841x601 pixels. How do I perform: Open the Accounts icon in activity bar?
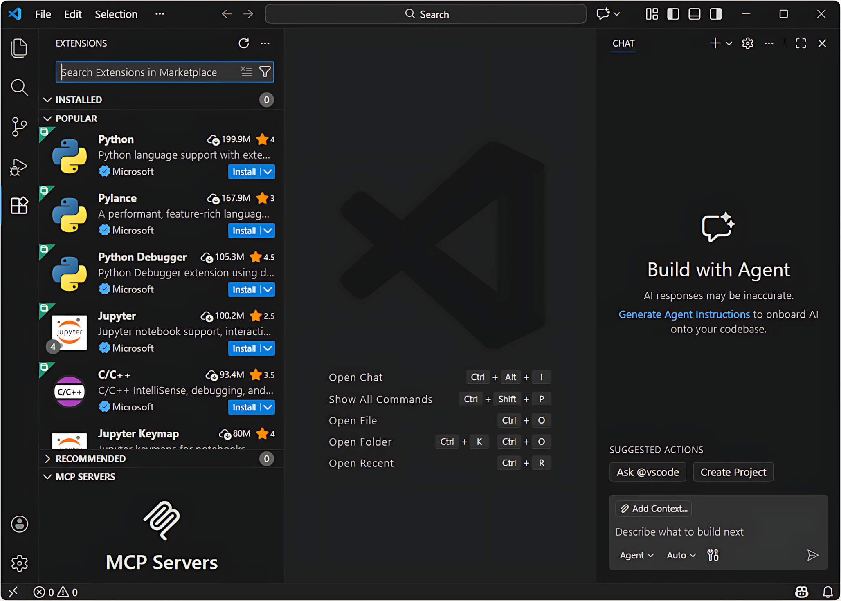pos(19,524)
